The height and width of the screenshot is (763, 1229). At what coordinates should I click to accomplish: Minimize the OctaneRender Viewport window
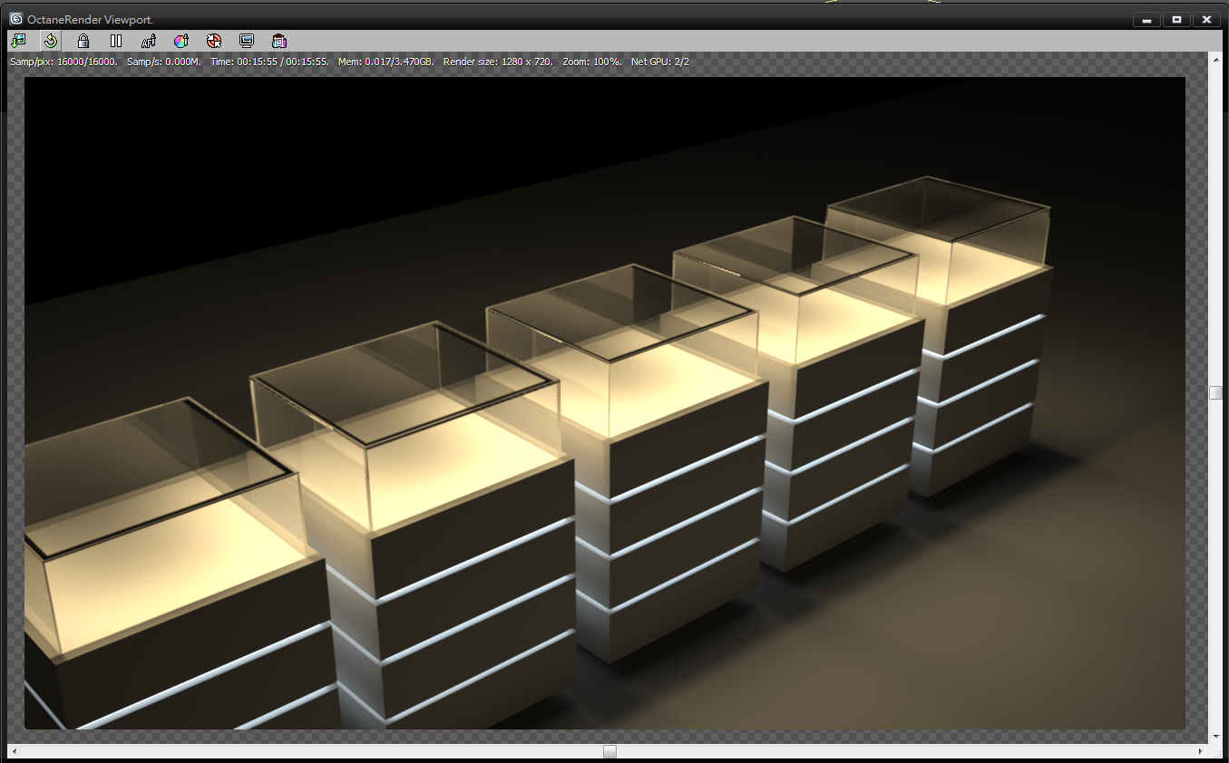[x=1147, y=20]
